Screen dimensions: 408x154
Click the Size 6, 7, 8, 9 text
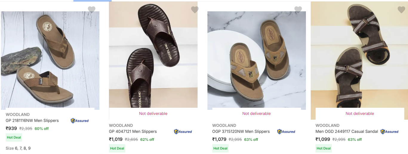[18, 148]
